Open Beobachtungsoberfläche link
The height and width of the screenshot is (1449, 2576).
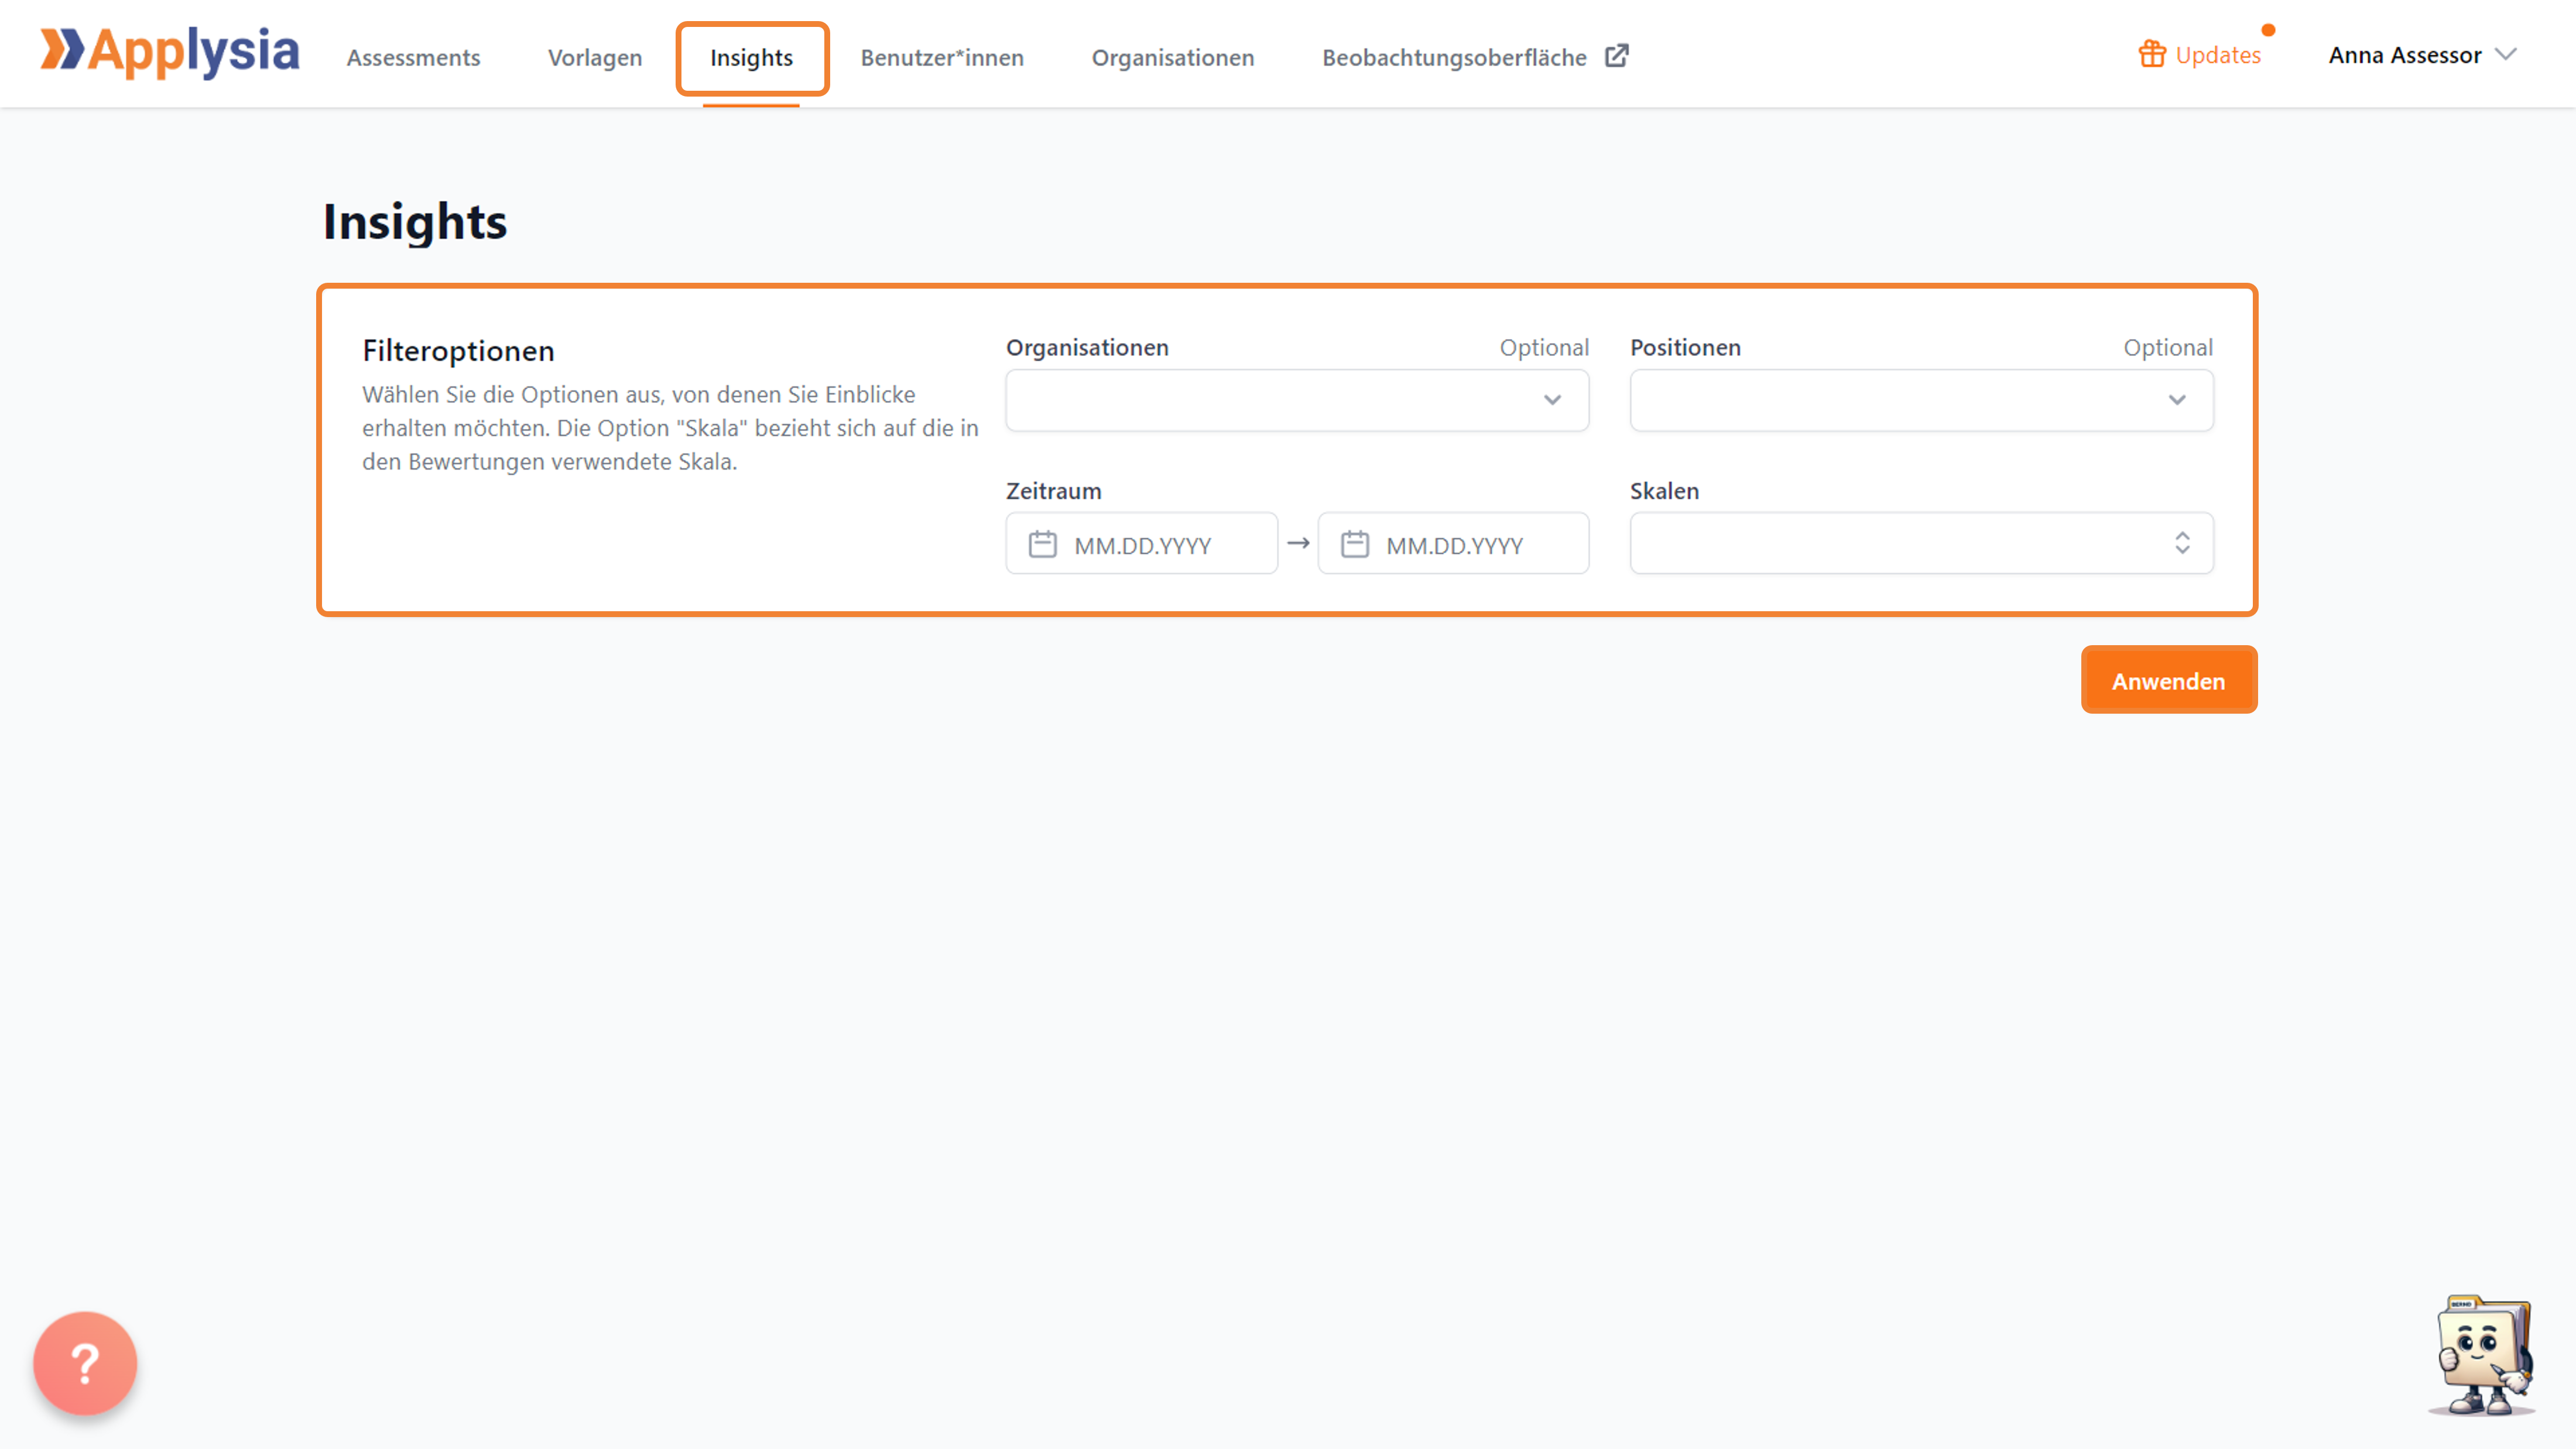coord(1454,57)
